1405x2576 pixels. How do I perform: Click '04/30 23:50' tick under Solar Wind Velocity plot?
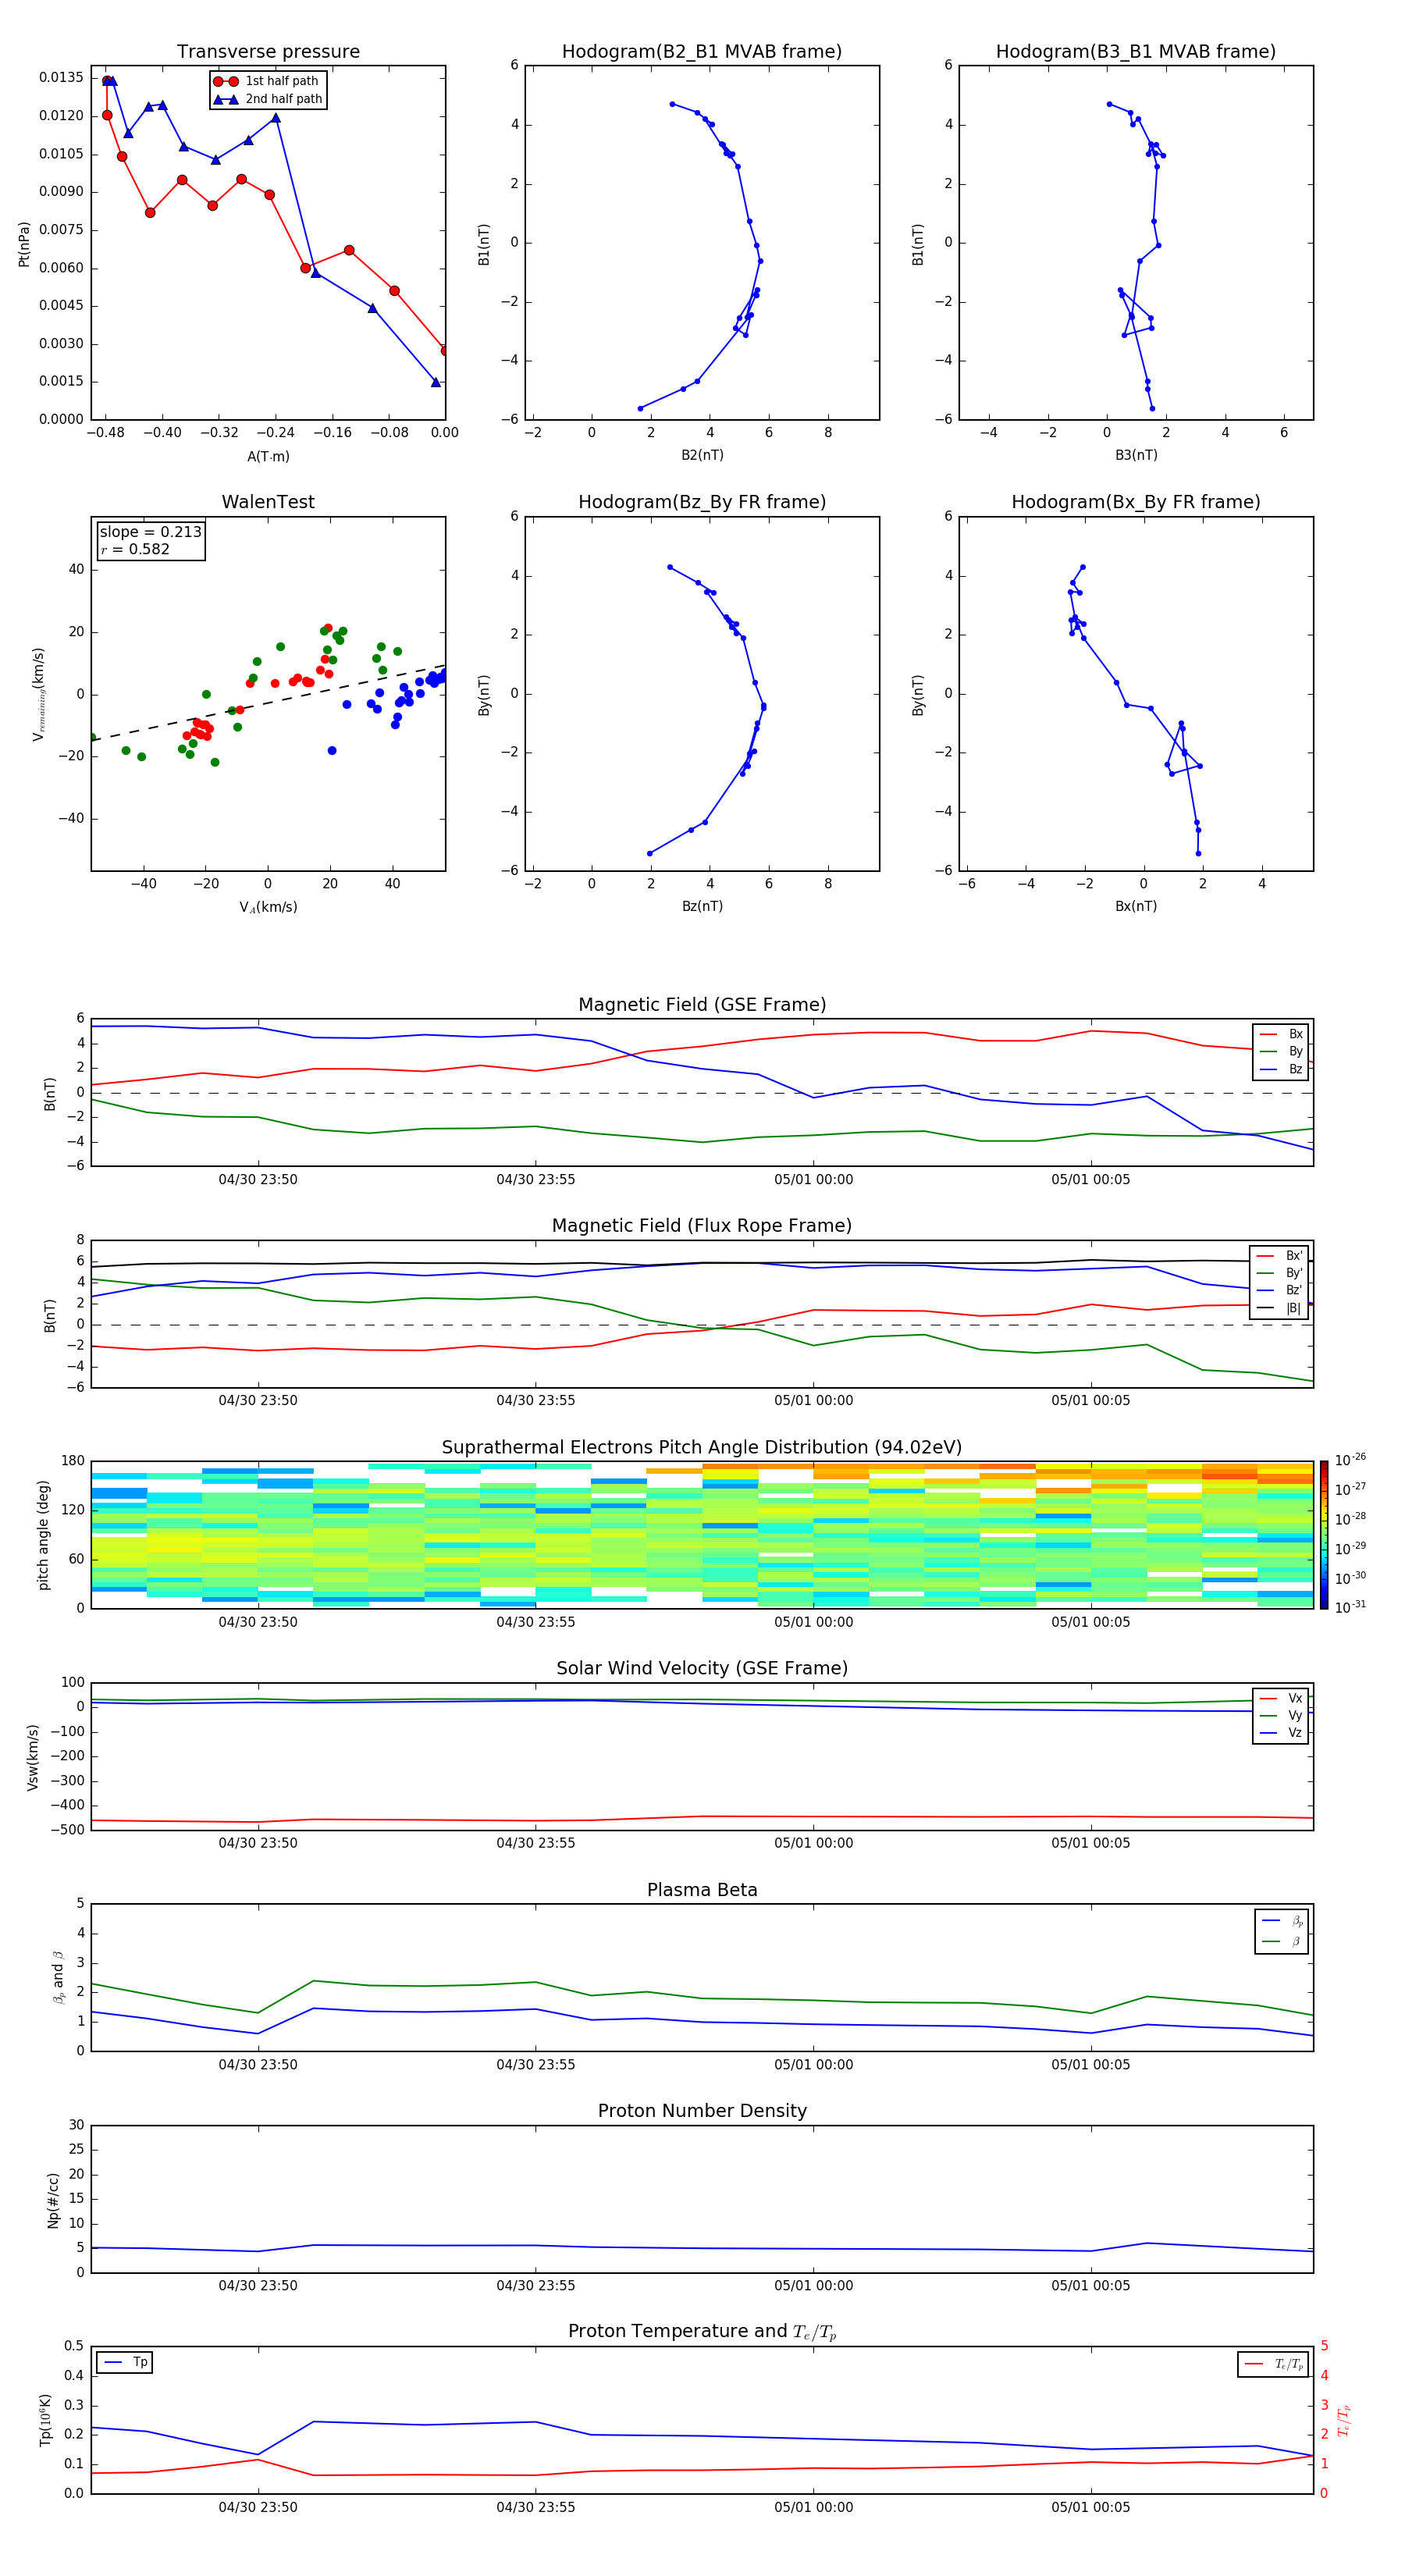pos(258,1843)
